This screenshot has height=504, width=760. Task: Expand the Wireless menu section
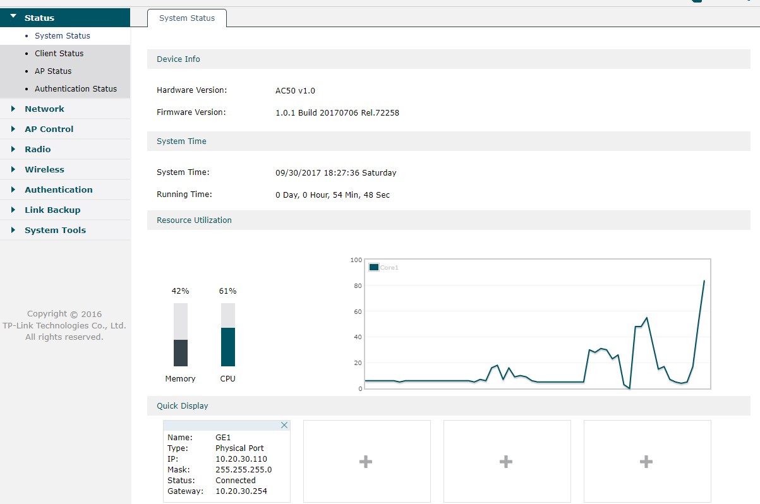[44, 169]
